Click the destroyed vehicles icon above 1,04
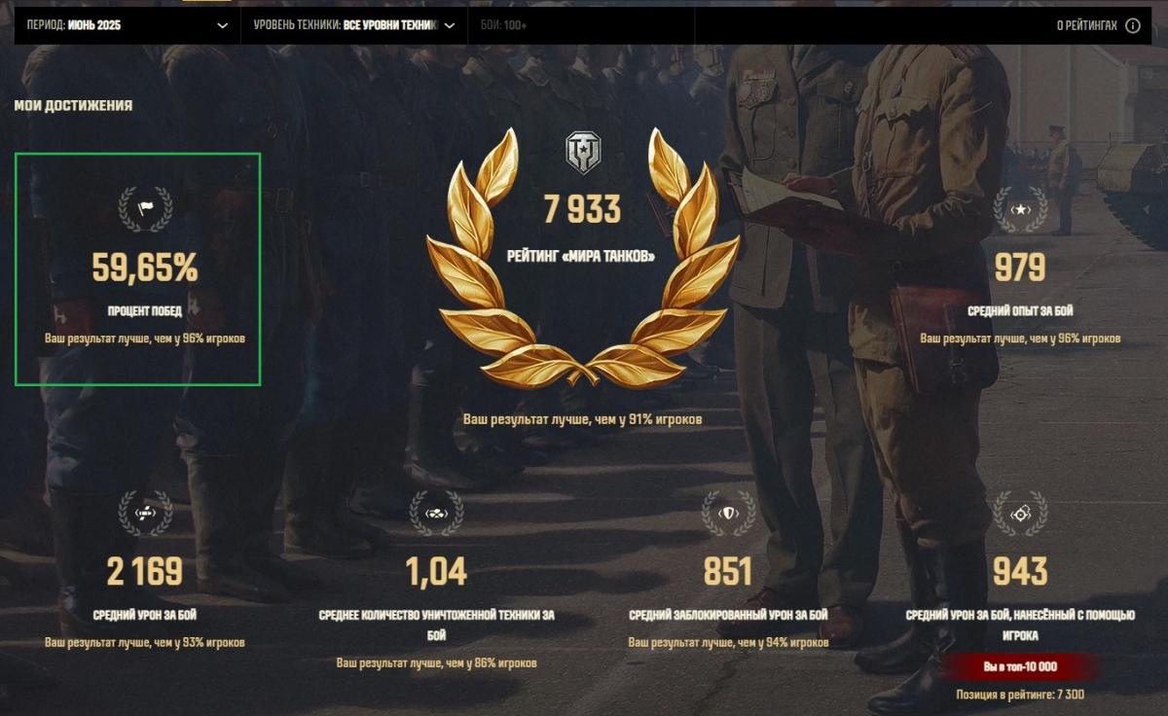Image resolution: width=1168 pixels, height=716 pixels. 436,513
